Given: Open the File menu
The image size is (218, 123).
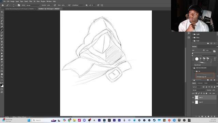Looking at the screenshot, I should pos(4,1).
